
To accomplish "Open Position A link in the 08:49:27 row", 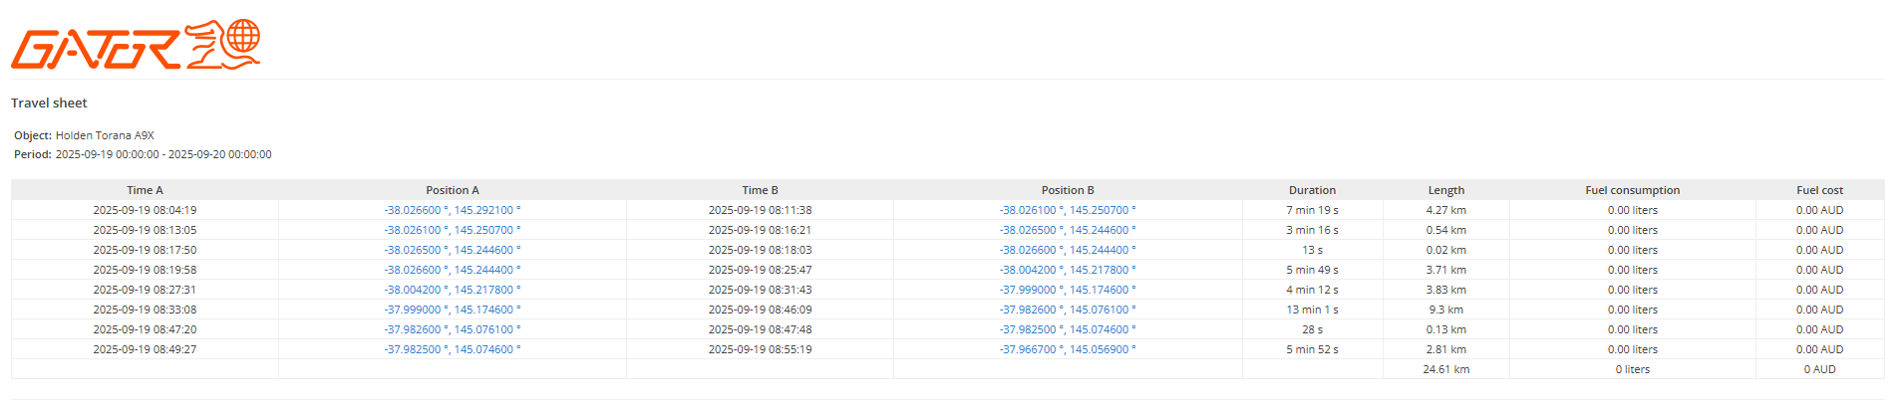I will (x=452, y=349).
